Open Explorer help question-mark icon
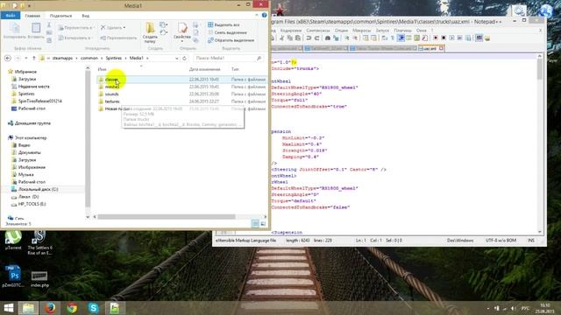Screen dimensions: 561x315 [x=264, y=16]
